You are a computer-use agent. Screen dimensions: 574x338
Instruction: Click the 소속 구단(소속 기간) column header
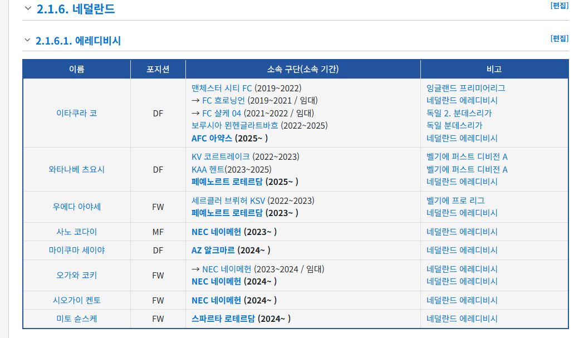pyautogui.click(x=303, y=69)
